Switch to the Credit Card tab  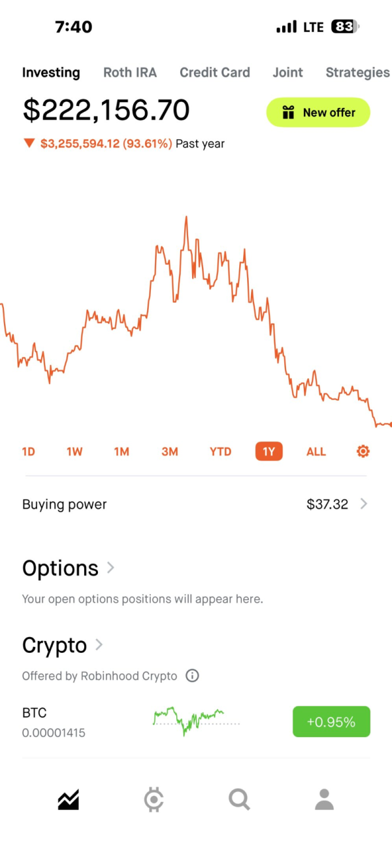215,73
